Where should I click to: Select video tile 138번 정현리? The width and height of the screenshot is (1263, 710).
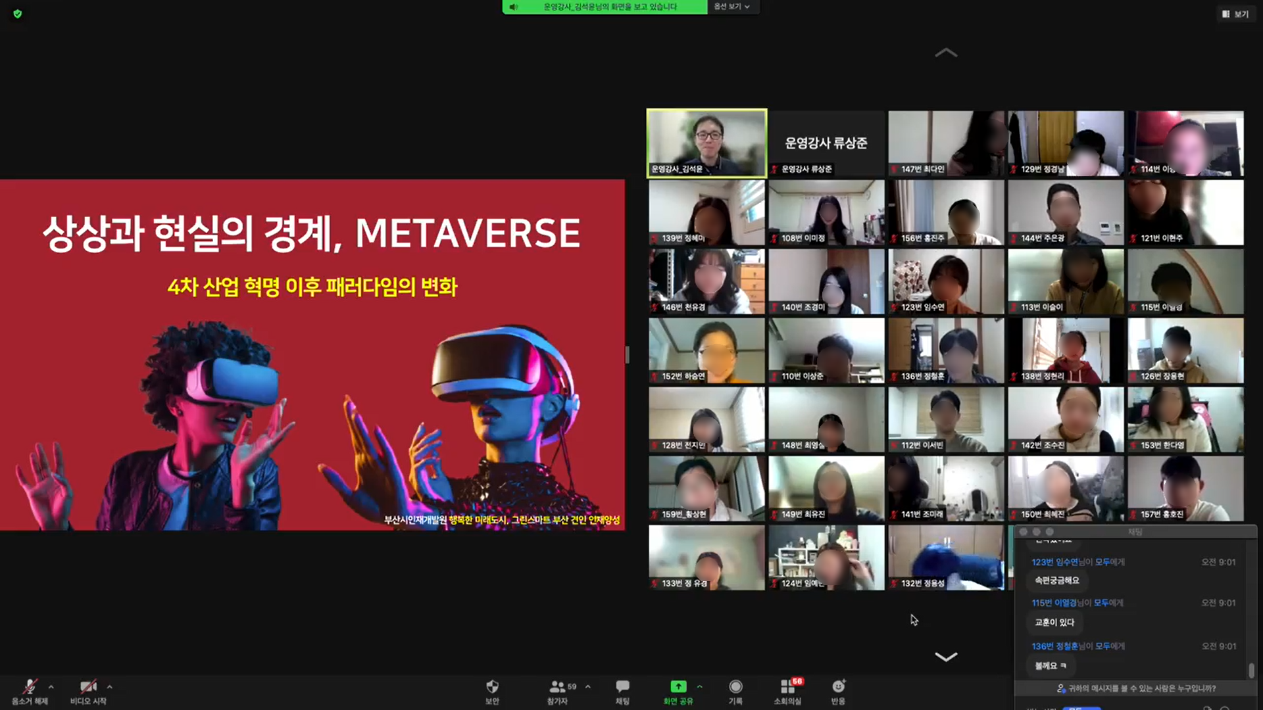click(x=1066, y=350)
